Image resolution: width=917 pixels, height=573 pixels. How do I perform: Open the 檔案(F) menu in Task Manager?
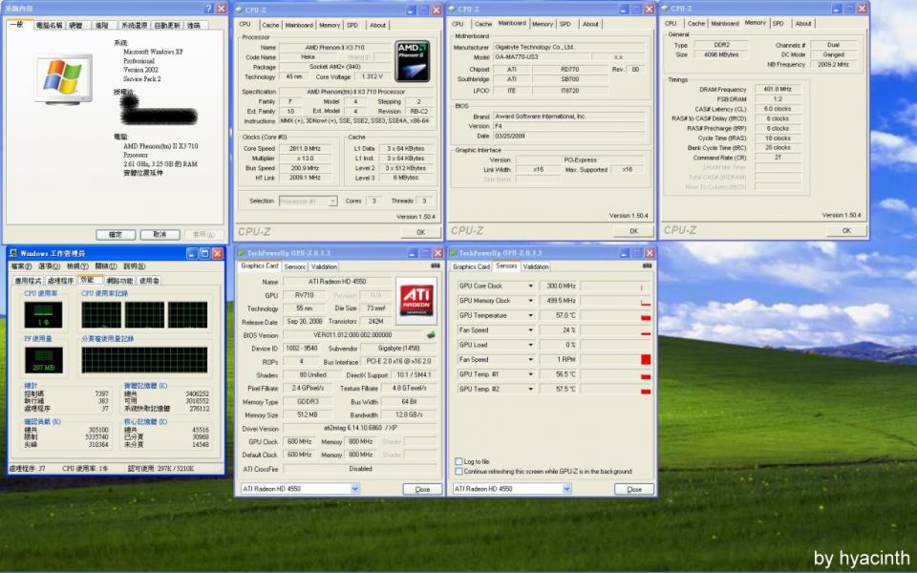[21, 266]
